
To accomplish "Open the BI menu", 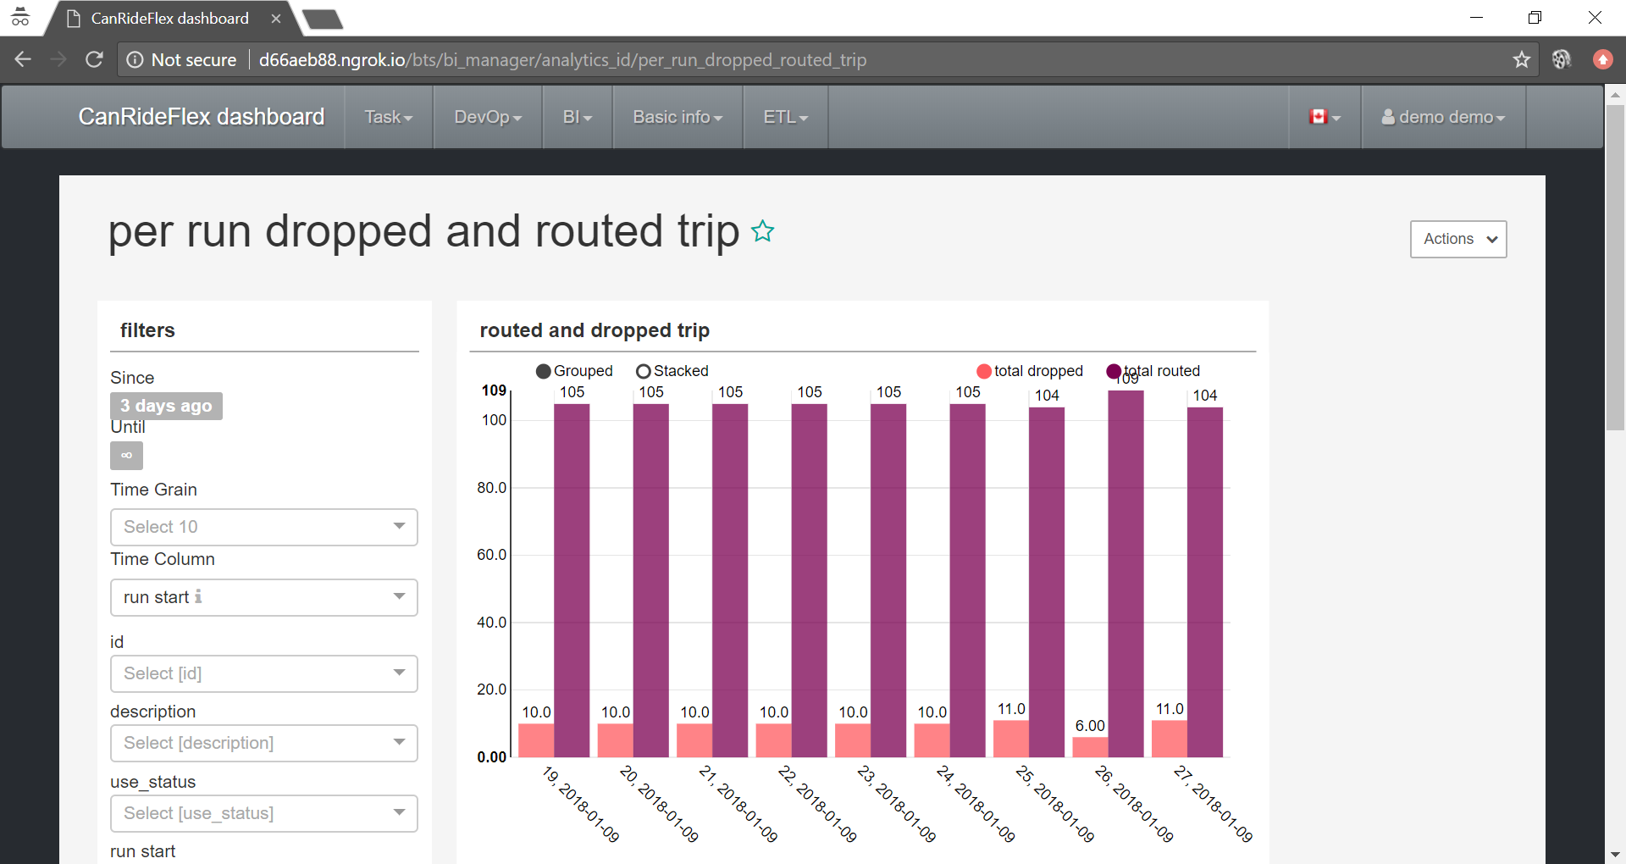I will pyautogui.click(x=578, y=117).
